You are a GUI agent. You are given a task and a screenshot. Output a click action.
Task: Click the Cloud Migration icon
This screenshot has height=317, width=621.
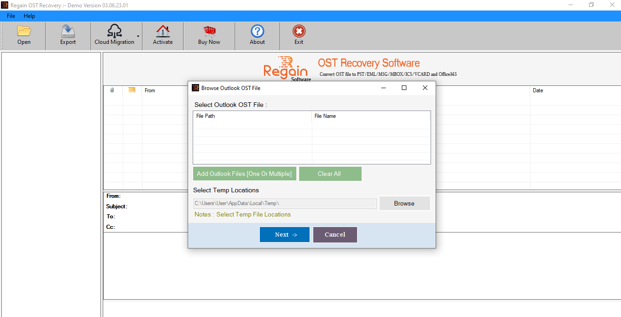pyautogui.click(x=115, y=31)
